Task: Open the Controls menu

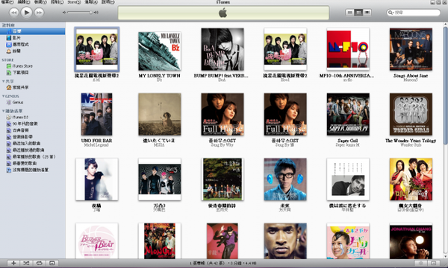Action: 57,2
